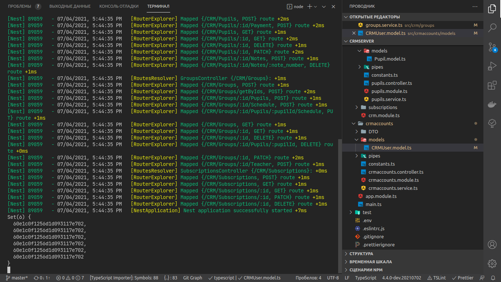The image size is (501, 282).
Task: Expand the subscriptions folder
Action: tap(413, 107)
